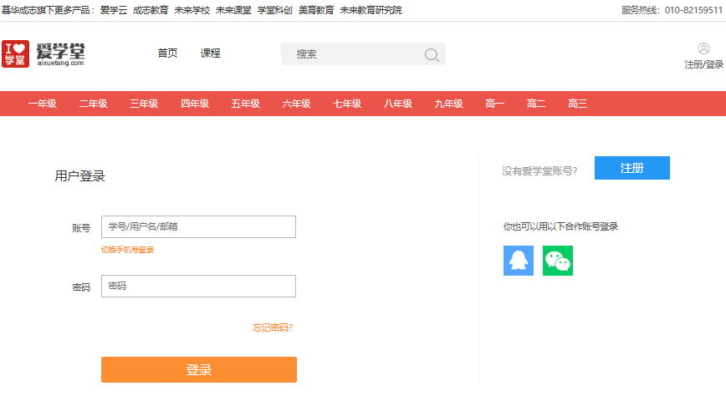Click the 注册/登录 link at top right
This screenshot has height=396, width=726.
tap(703, 65)
